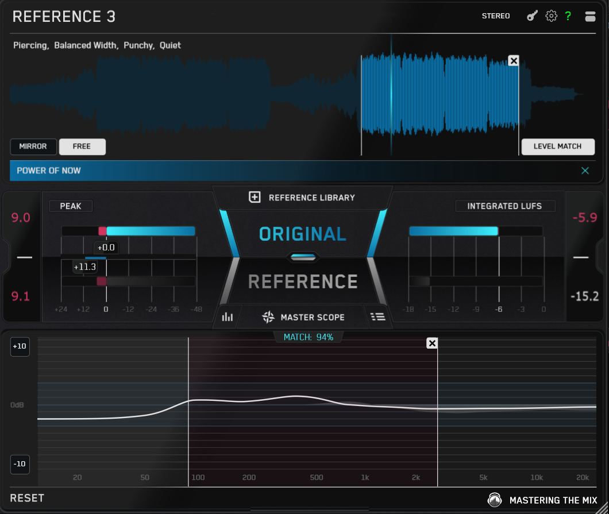The height and width of the screenshot is (514, 609).
Task: Collapse the waveform panel using the top-right icon
Action: click(590, 16)
